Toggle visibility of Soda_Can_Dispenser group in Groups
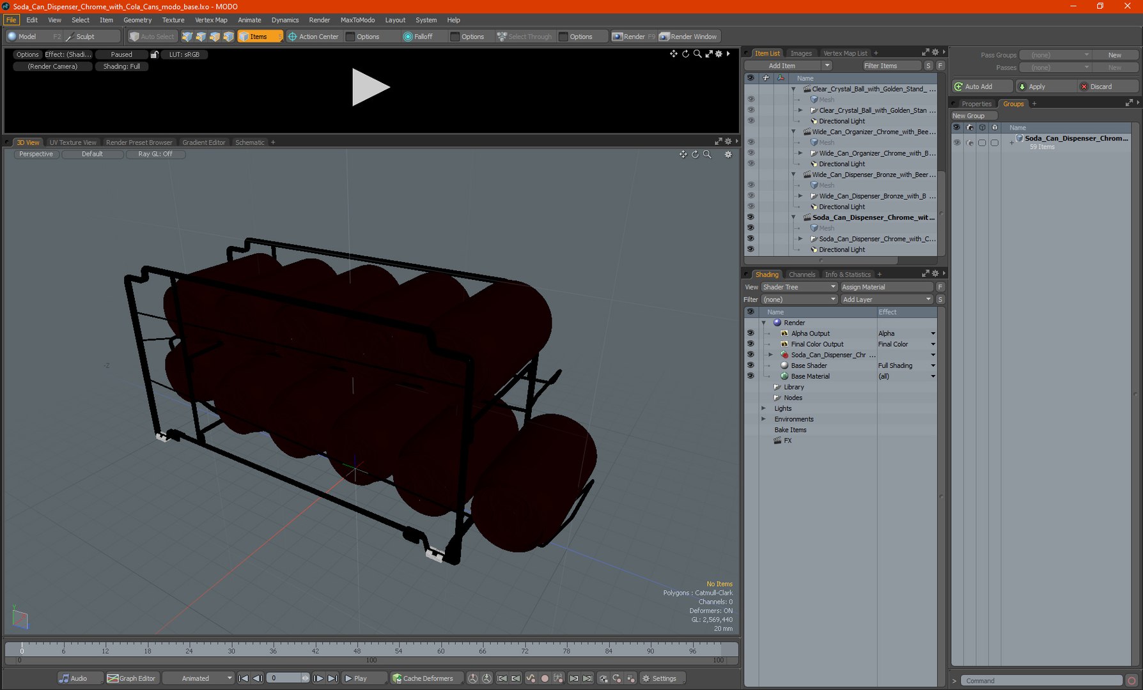The height and width of the screenshot is (690, 1143). point(957,142)
